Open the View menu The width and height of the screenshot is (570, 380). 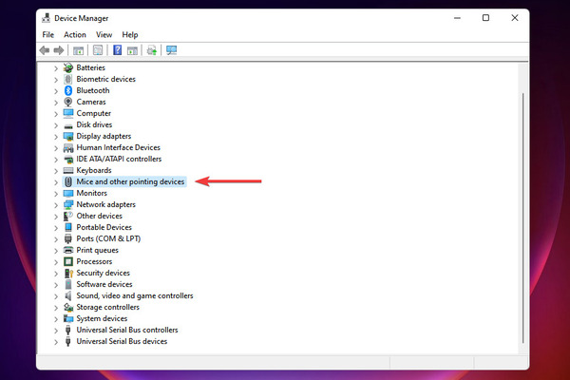[x=104, y=34]
